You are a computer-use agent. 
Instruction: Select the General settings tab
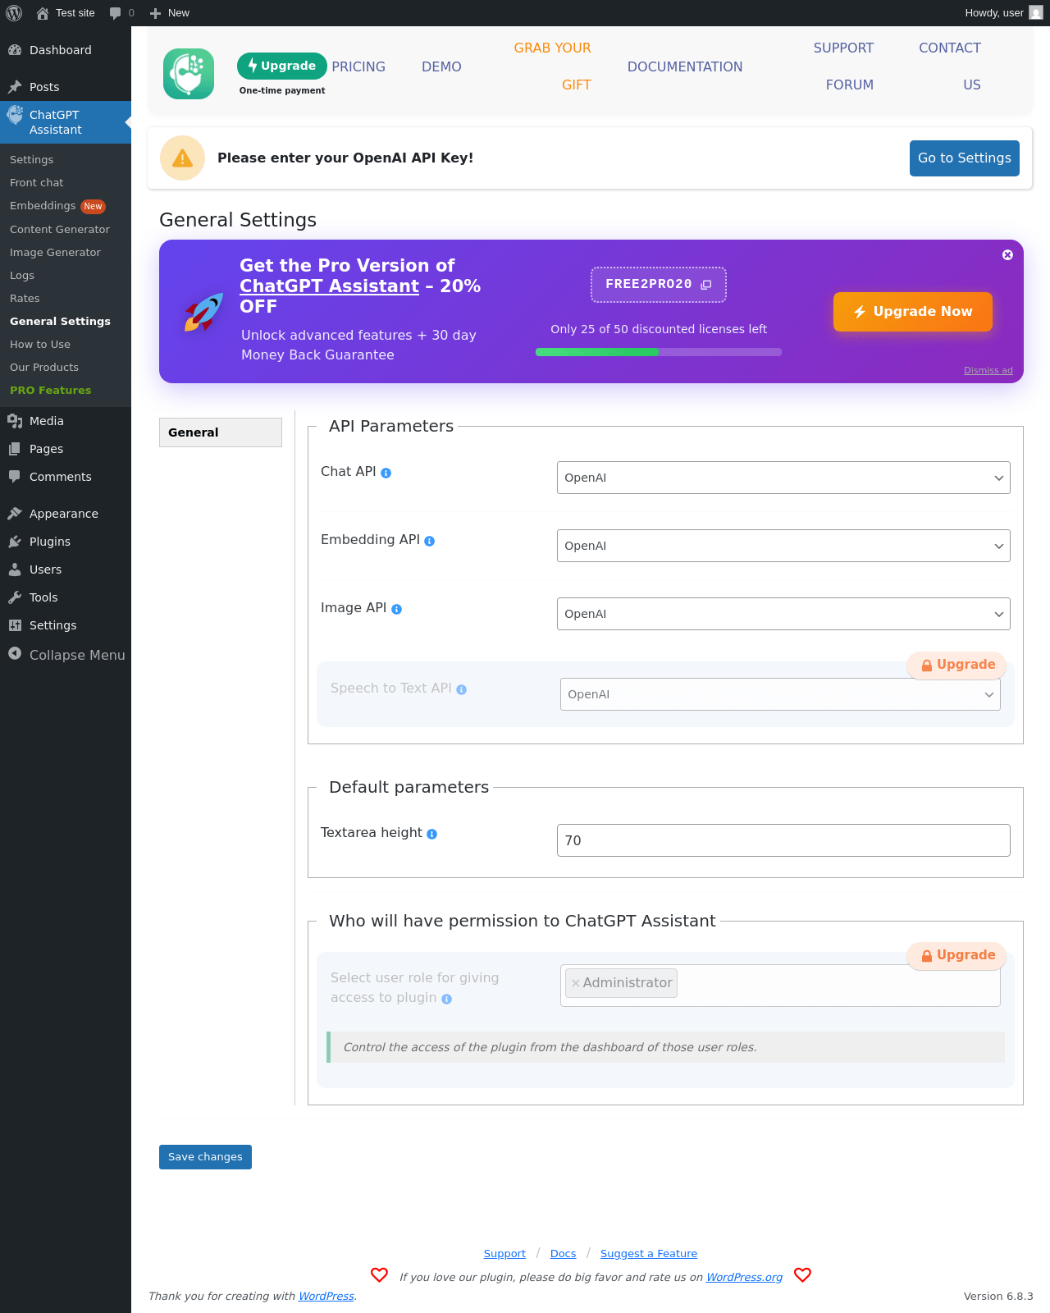220,432
